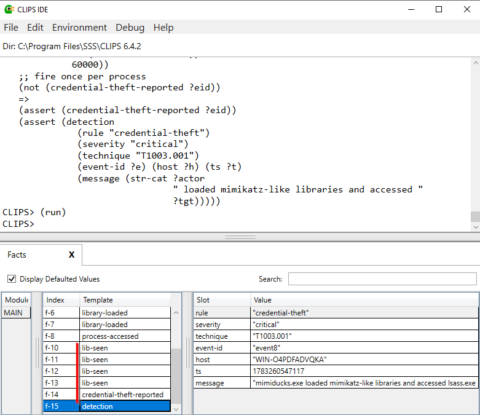Select fact f-15 detection row

tap(107, 406)
